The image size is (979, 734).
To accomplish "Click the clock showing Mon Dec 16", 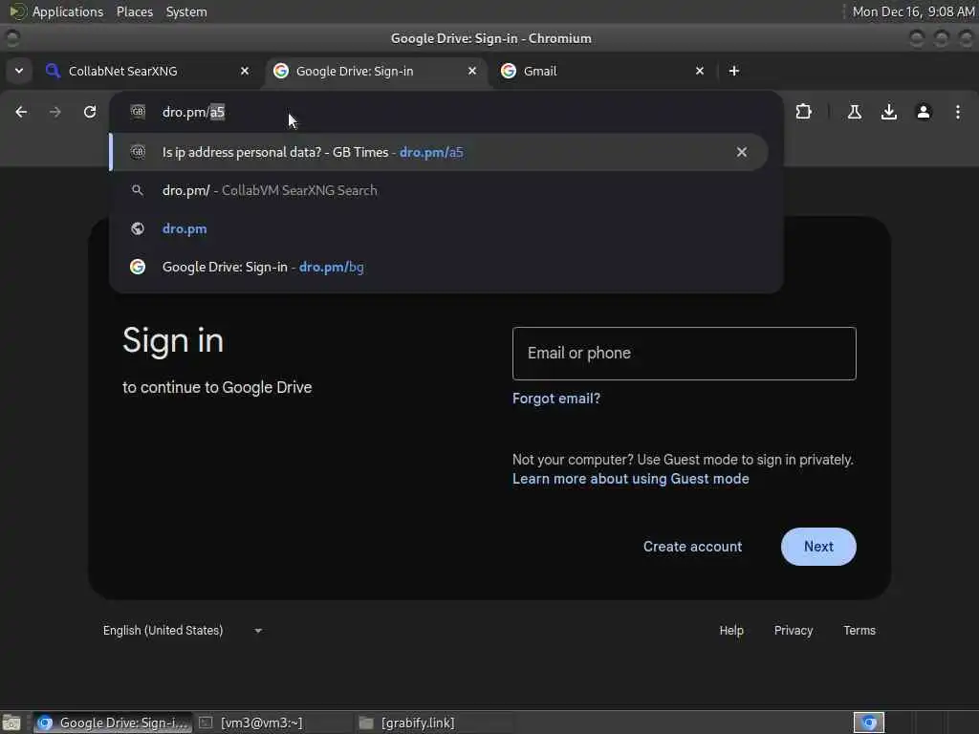I will click(x=913, y=11).
